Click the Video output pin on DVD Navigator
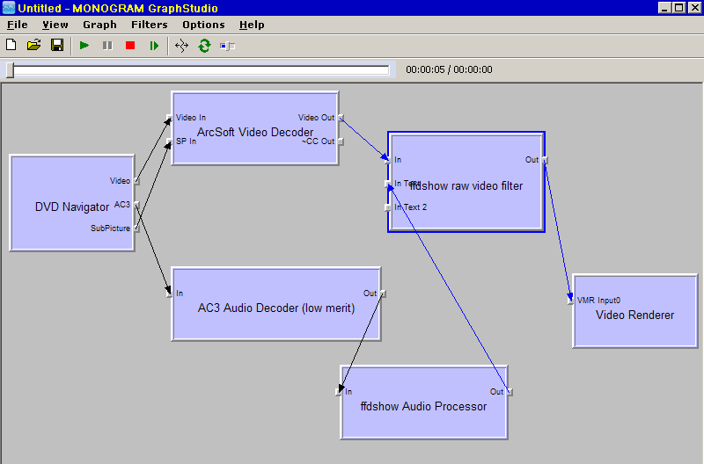 (136, 181)
